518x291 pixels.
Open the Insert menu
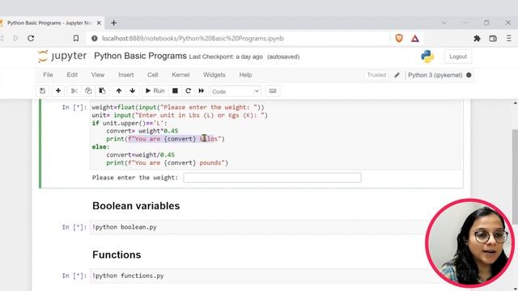(126, 75)
